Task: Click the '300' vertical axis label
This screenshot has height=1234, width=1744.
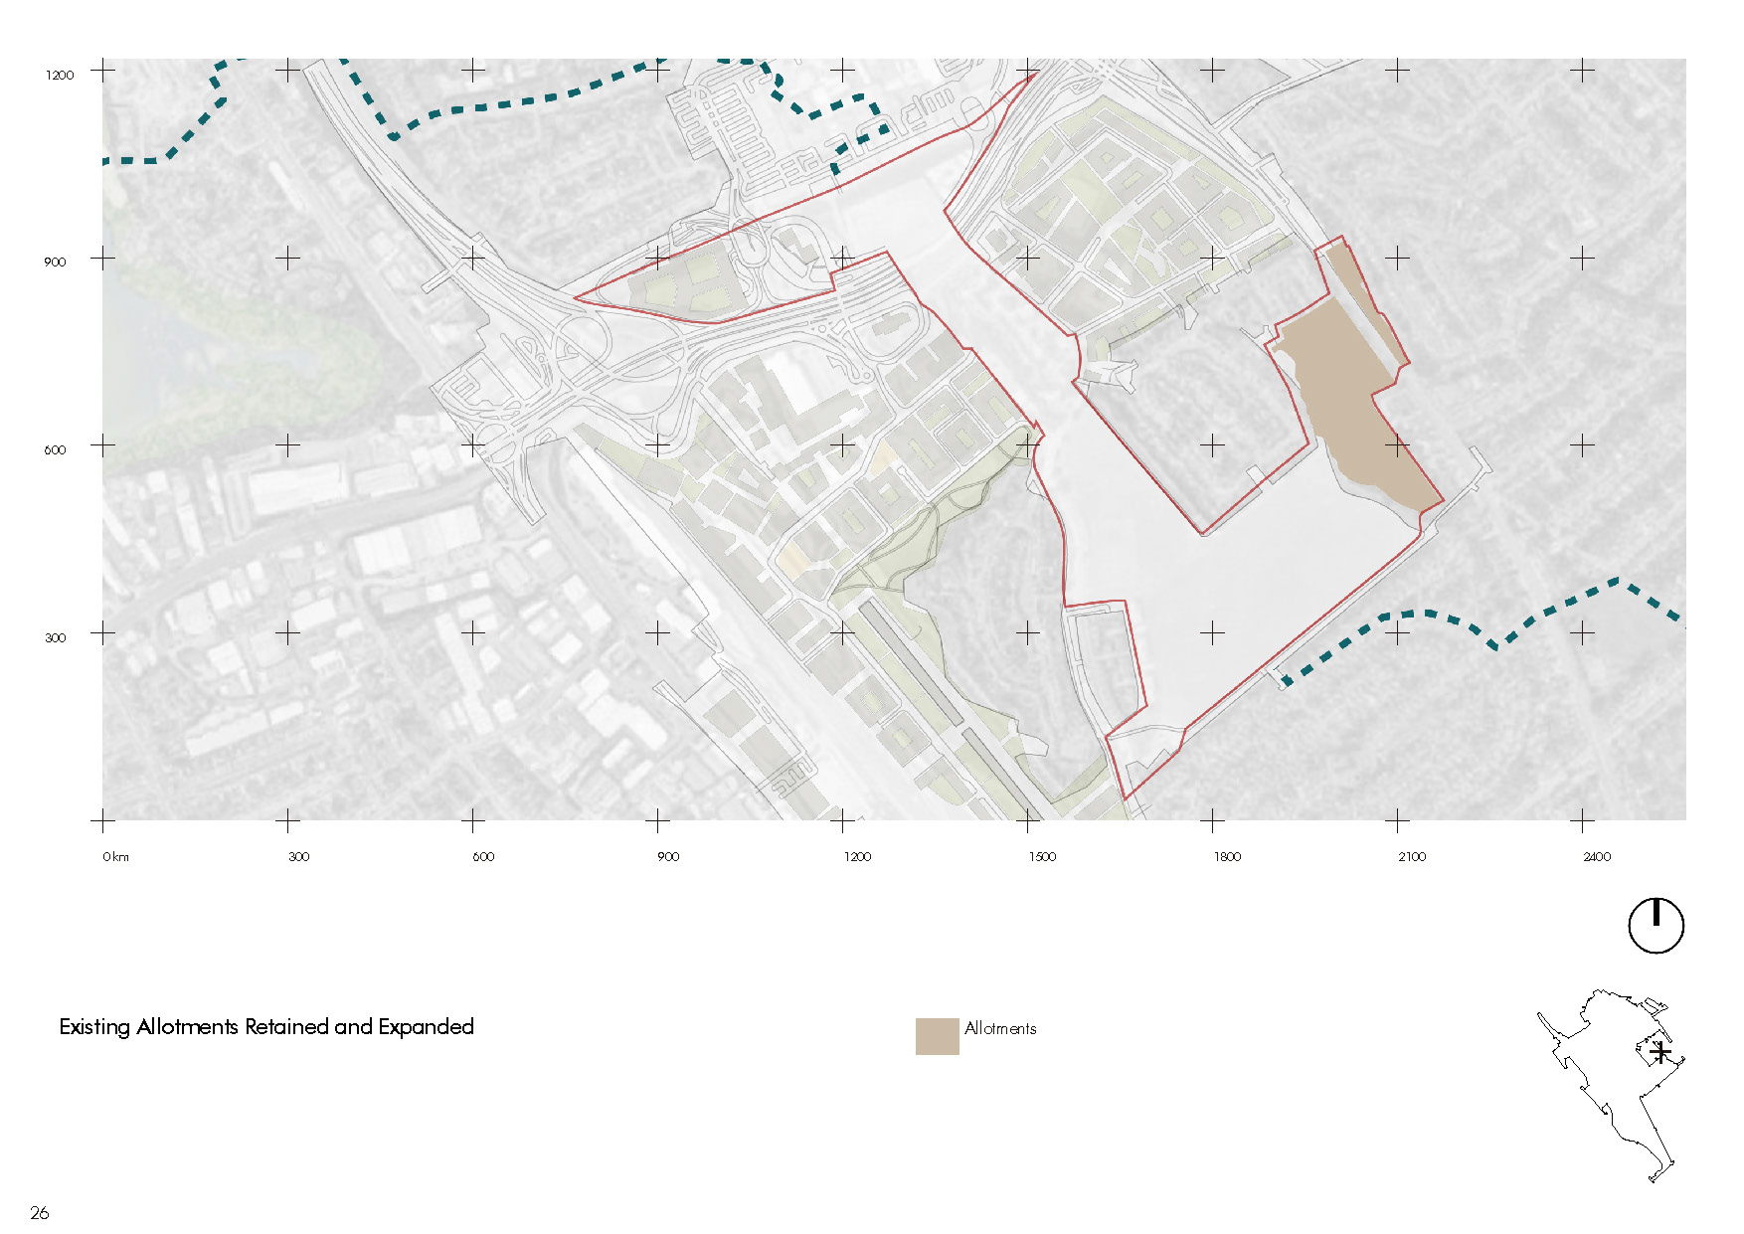Action: coord(55,637)
